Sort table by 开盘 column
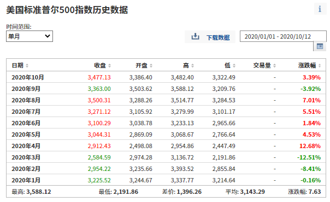Image resolution: width=330 pixels, height=202 pixels. [x=144, y=65]
